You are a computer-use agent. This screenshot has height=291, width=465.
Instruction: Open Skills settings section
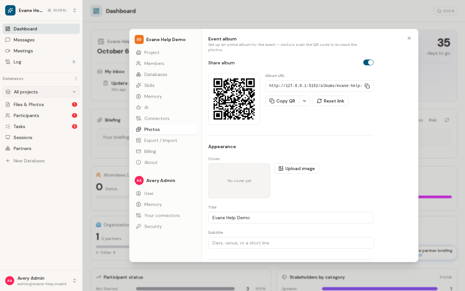pyautogui.click(x=165, y=85)
